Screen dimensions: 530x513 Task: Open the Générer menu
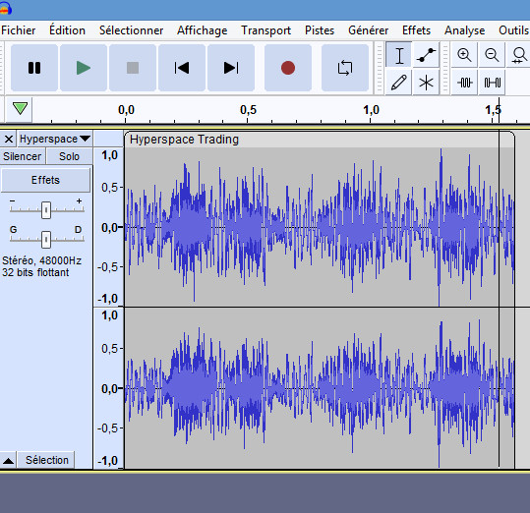tap(368, 30)
